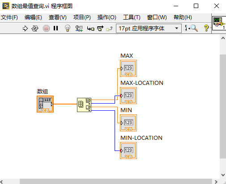Click the horizontal scrollbar right arrow
The width and height of the screenshot is (226, 184).
click(x=216, y=182)
